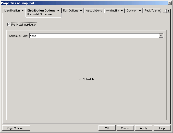Open the Pre-Install Schedule subpage
The image size is (173, 133).
pos(40,14)
